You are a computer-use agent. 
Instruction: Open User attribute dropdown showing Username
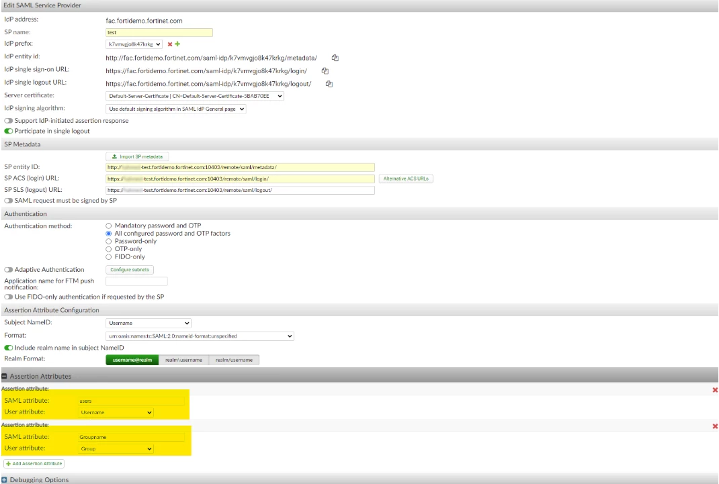[116, 413]
